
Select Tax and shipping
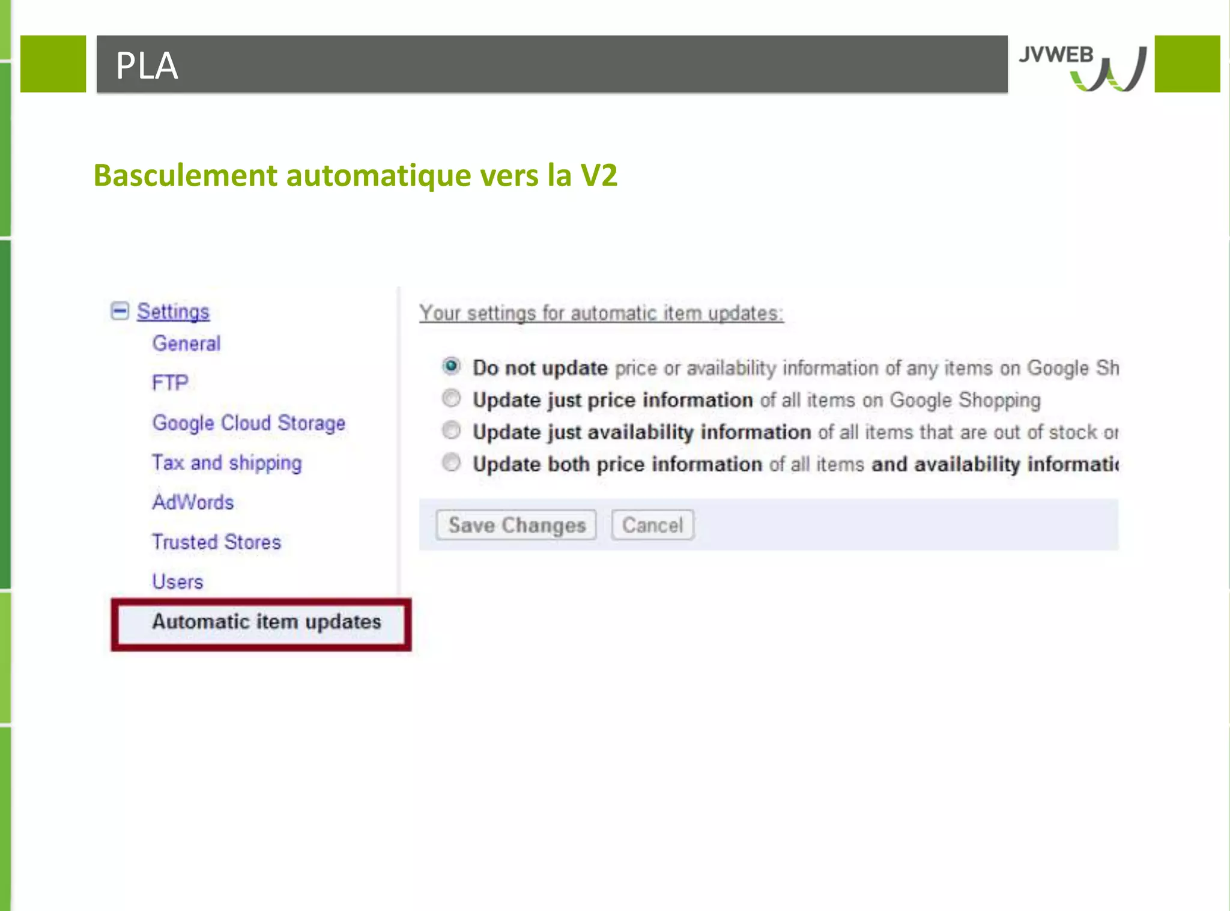[x=226, y=463]
